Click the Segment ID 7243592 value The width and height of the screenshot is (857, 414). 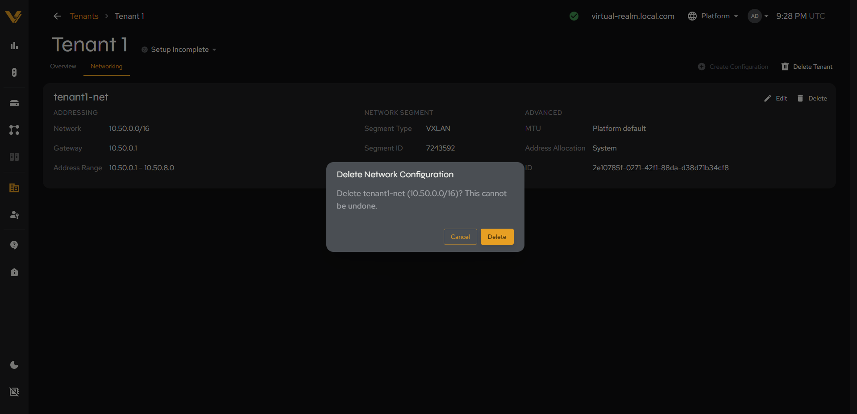441,148
